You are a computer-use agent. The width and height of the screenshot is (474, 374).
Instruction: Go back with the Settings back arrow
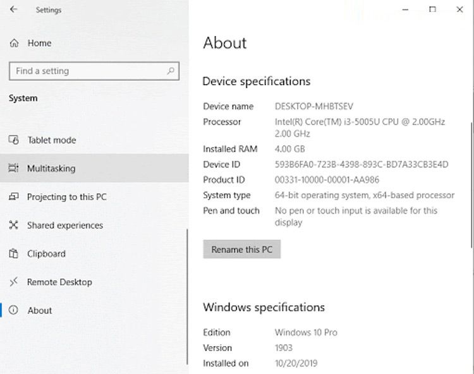[13, 9]
